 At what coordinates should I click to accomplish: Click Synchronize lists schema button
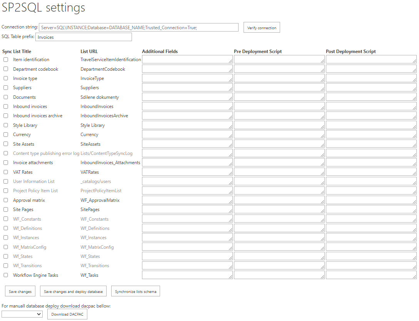[135, 291]
